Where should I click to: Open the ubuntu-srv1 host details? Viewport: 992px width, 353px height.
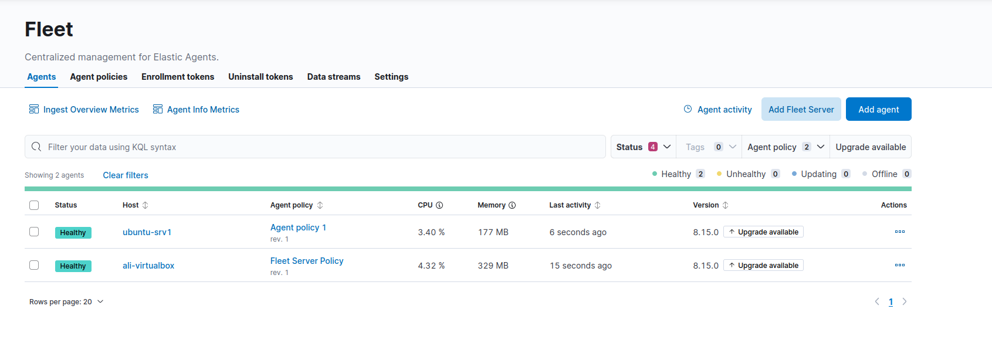147,232
